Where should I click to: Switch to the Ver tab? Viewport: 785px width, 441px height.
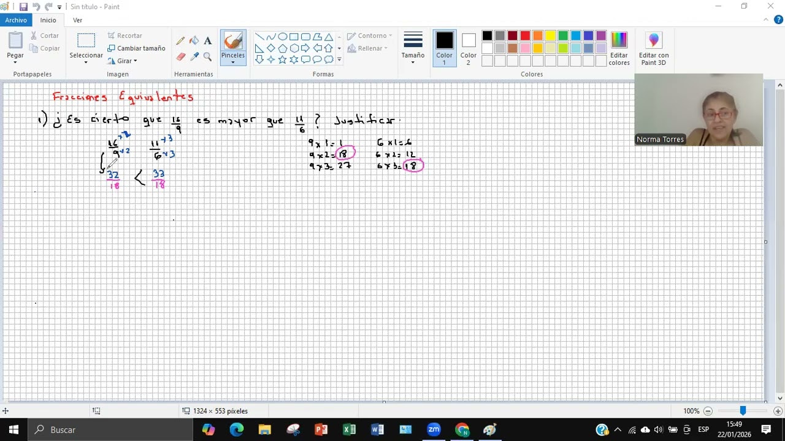point(77,20)
